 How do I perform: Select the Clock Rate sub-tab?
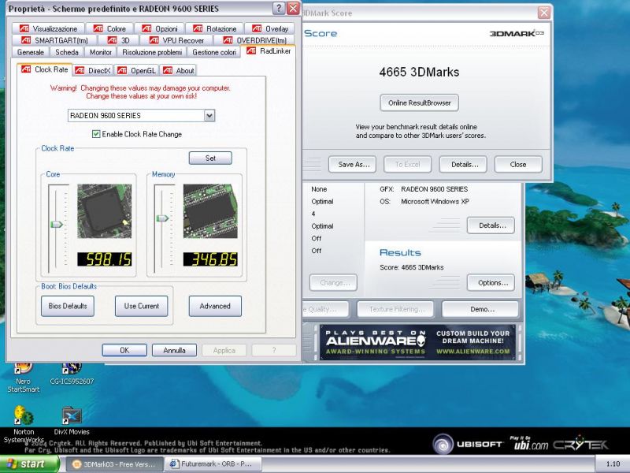45,69
